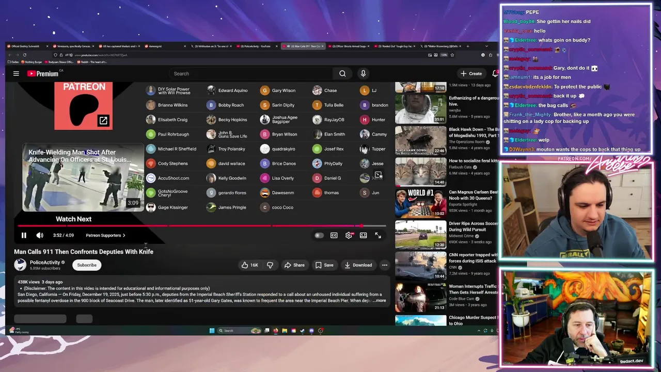Image resolution: width=661 pixels, height=372 pixels.
Task: Open the Black Hawk Down video thumbnail
Action: coord(421,140)
